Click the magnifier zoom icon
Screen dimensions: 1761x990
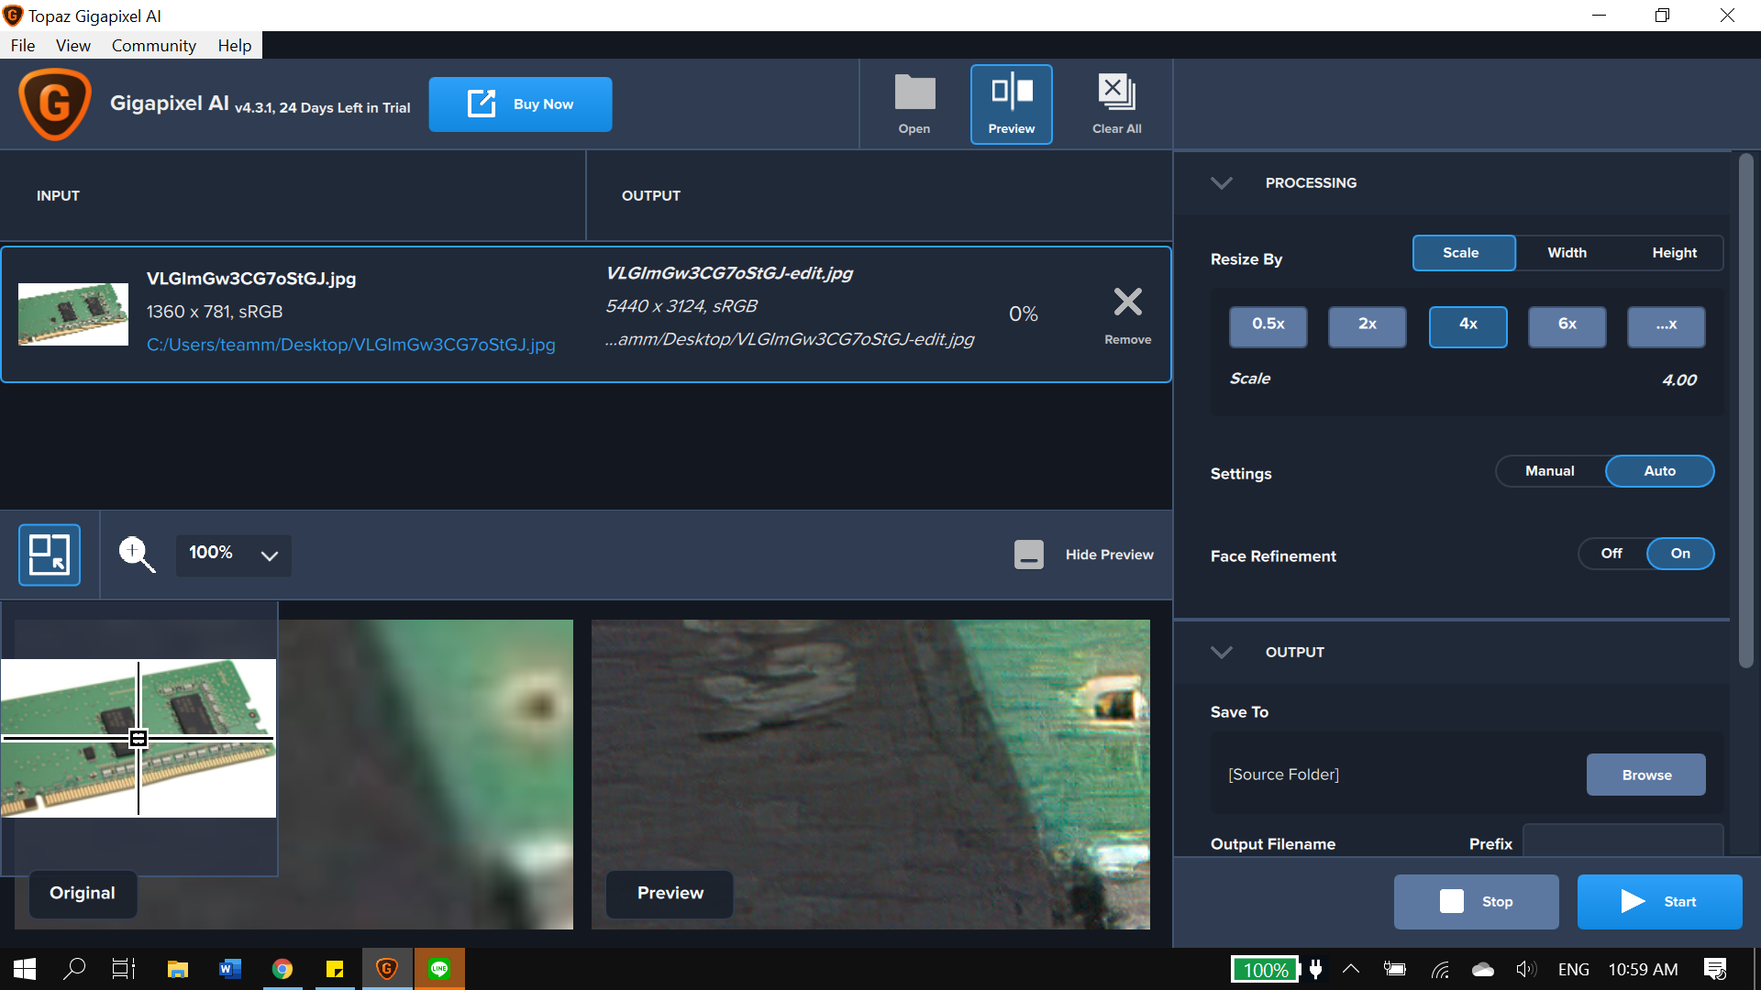[x=137, y=555]
